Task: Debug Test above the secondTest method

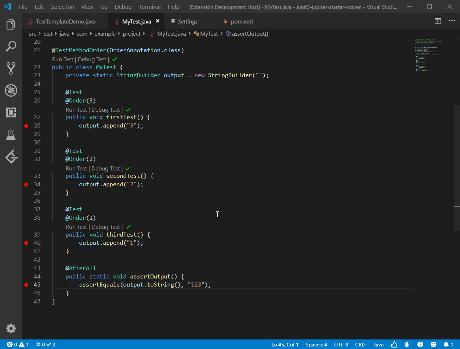Action: (105, 168)
